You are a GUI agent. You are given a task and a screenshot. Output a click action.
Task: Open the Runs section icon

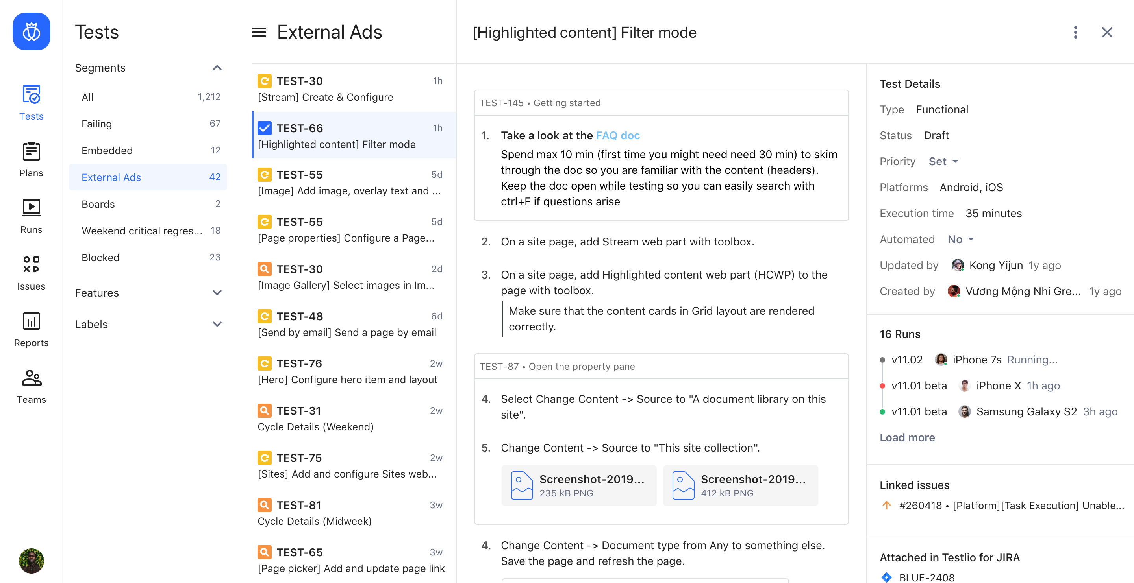(31, 208)
